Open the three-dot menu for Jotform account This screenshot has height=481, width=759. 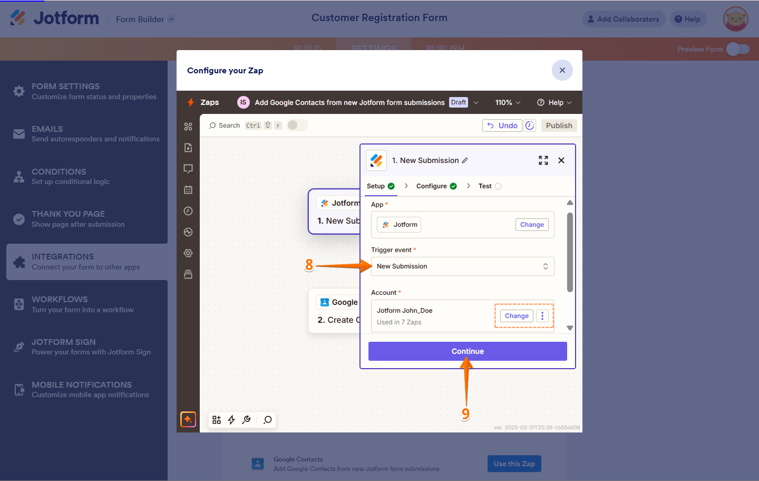click(542, 316)
